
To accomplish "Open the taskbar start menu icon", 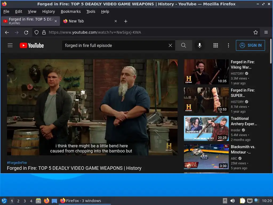I will pos(4,201).
